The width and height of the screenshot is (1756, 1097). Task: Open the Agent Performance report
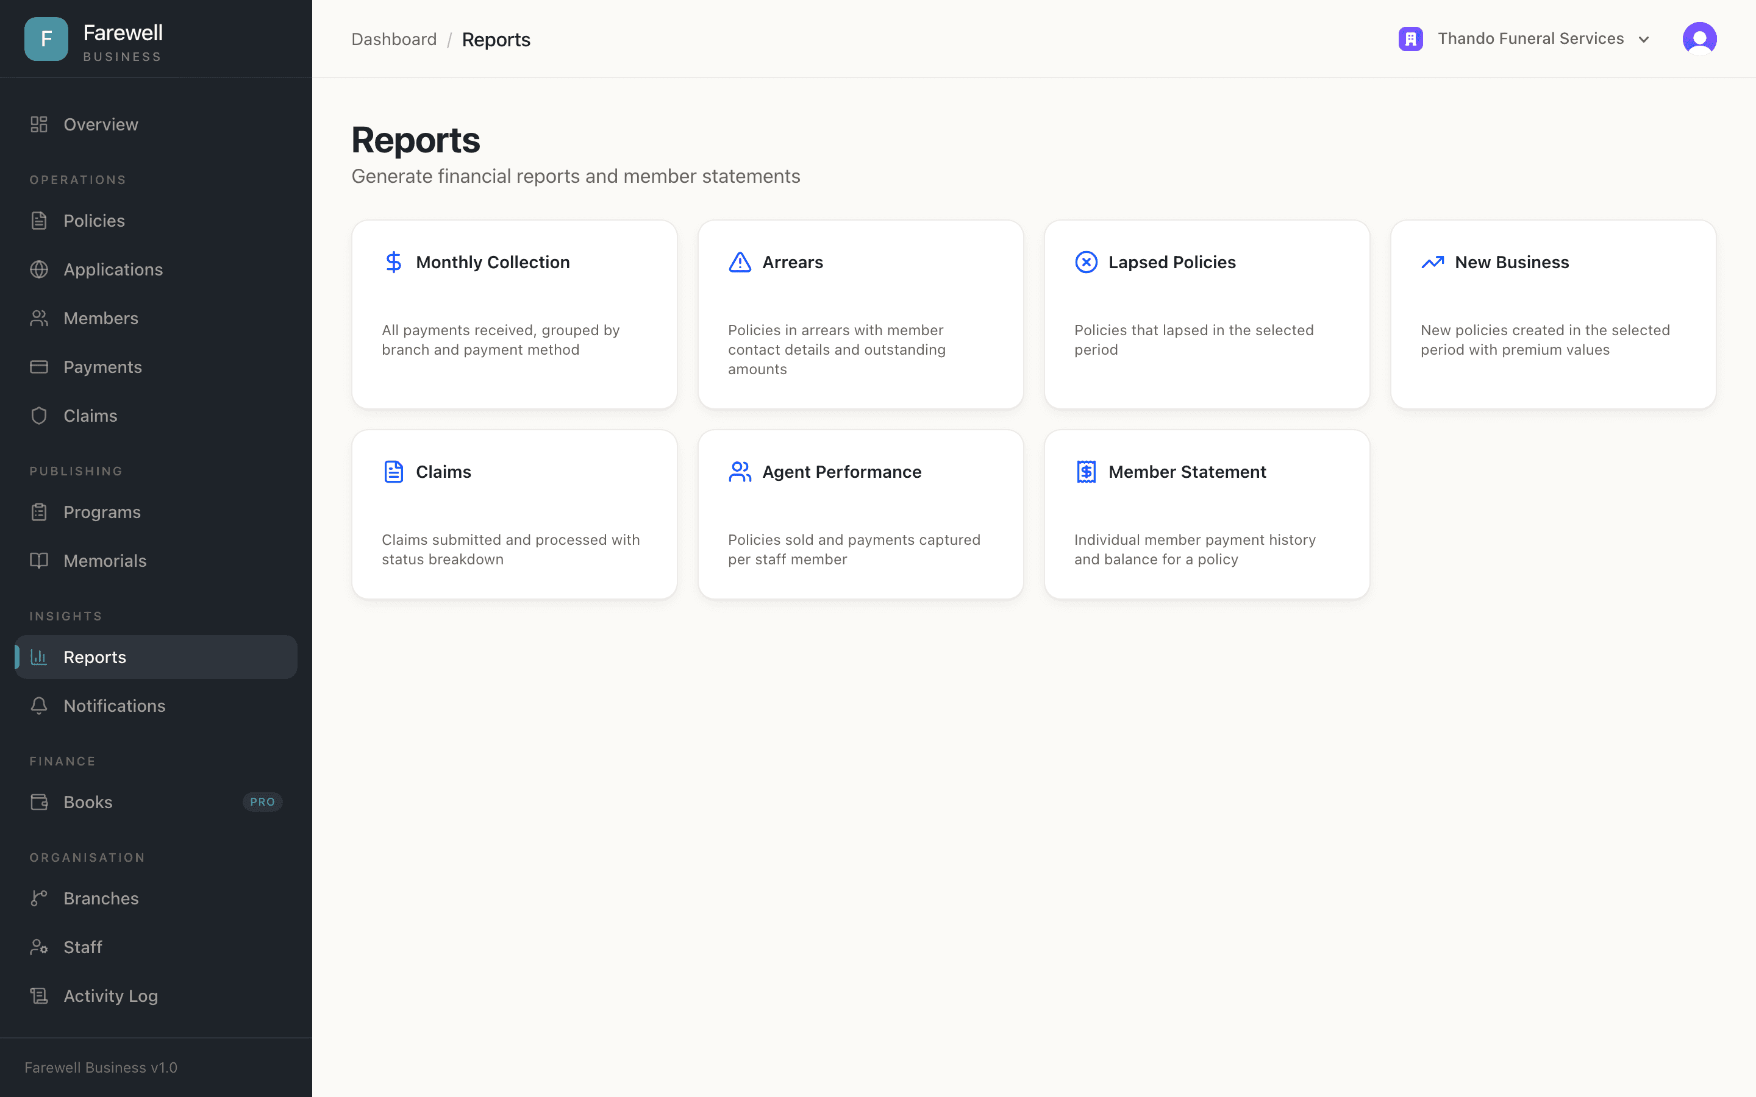(860, 514)
